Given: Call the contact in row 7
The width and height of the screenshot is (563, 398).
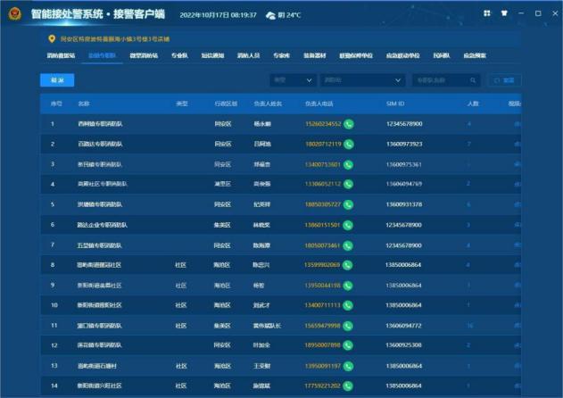Looking at the screenshot, I should point(348,245).
